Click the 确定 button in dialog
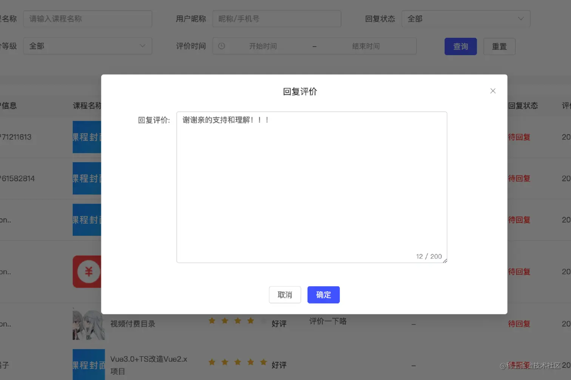The width and height of the screenshot is (571, 380). [x=324, y=295]
